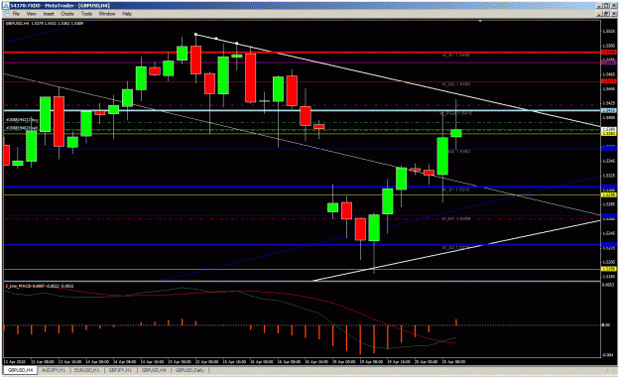Click the W_R1 1.5496 pivot label

coord(455,56)
